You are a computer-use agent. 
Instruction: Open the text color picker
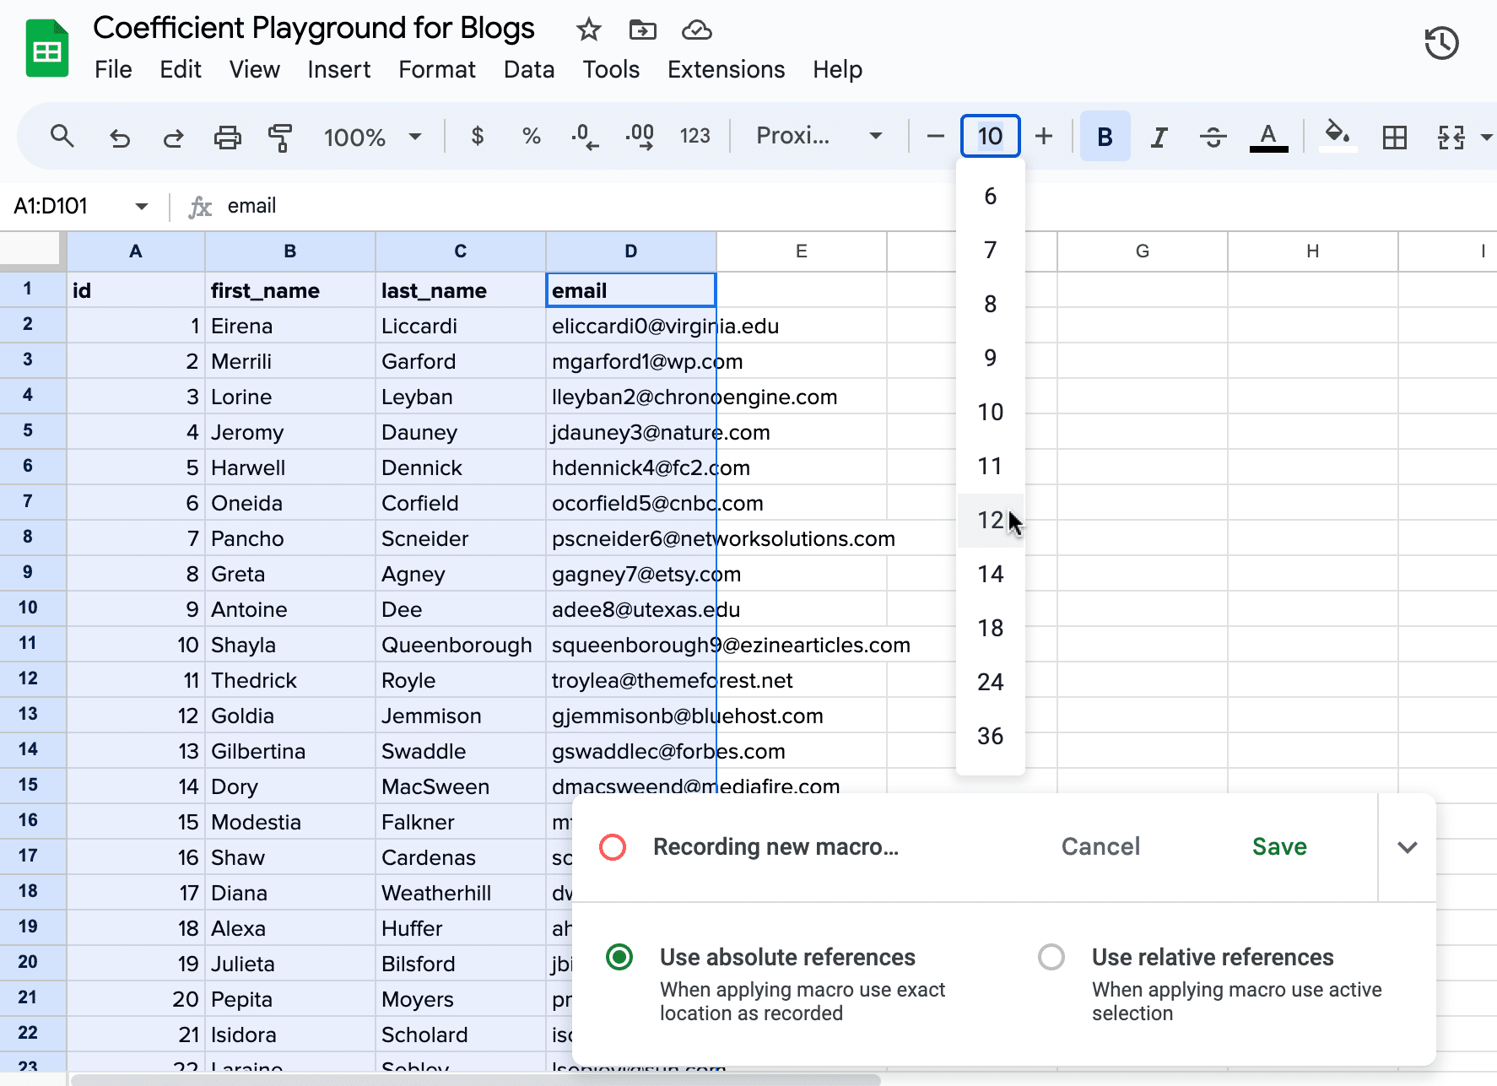click(x=1268, y=137)
